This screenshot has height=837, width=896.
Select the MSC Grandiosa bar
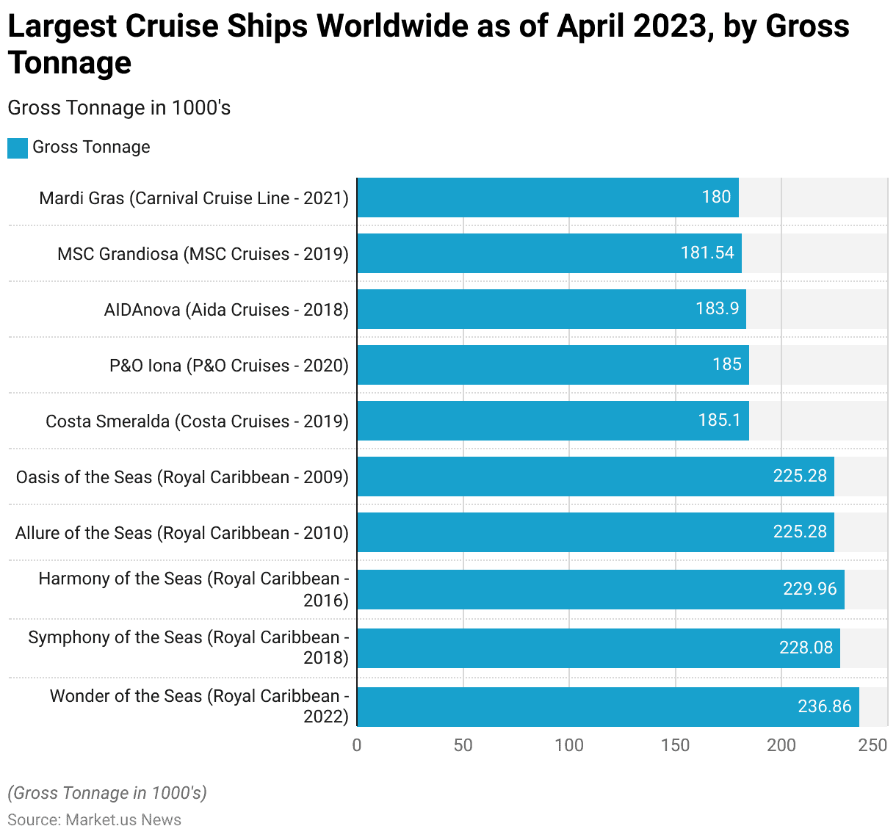[x=549, y=253]
